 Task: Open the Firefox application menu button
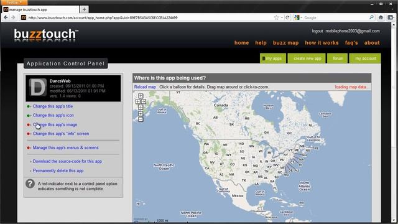point(14,2)
